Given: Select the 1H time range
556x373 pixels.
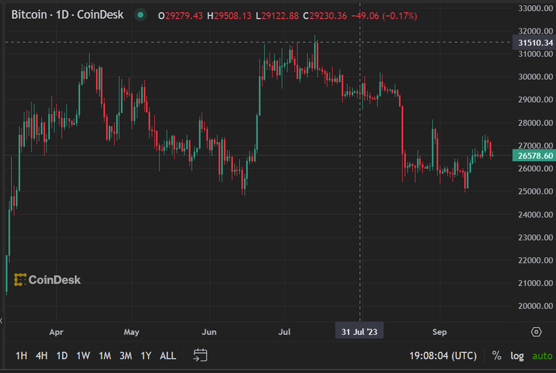Looking at the screenshot, I should (22, 356).
